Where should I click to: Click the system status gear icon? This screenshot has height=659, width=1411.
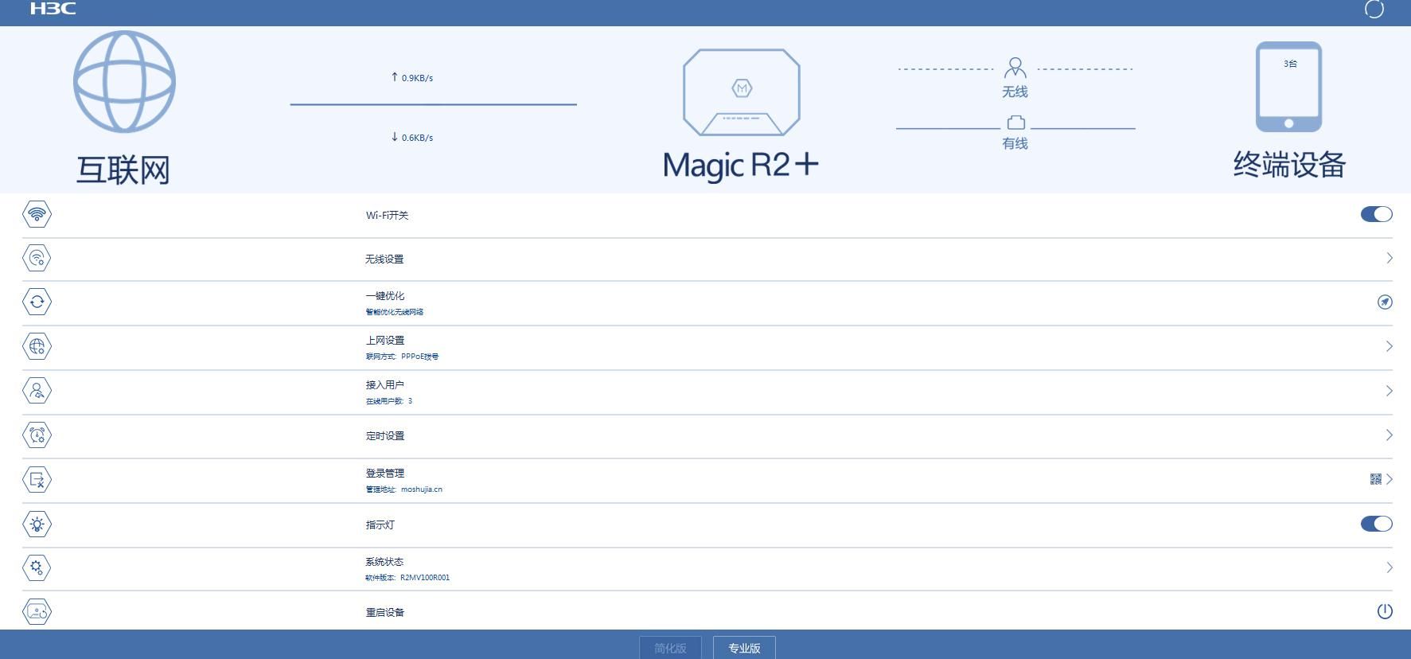pyautogui.click(x=37, y=567)
